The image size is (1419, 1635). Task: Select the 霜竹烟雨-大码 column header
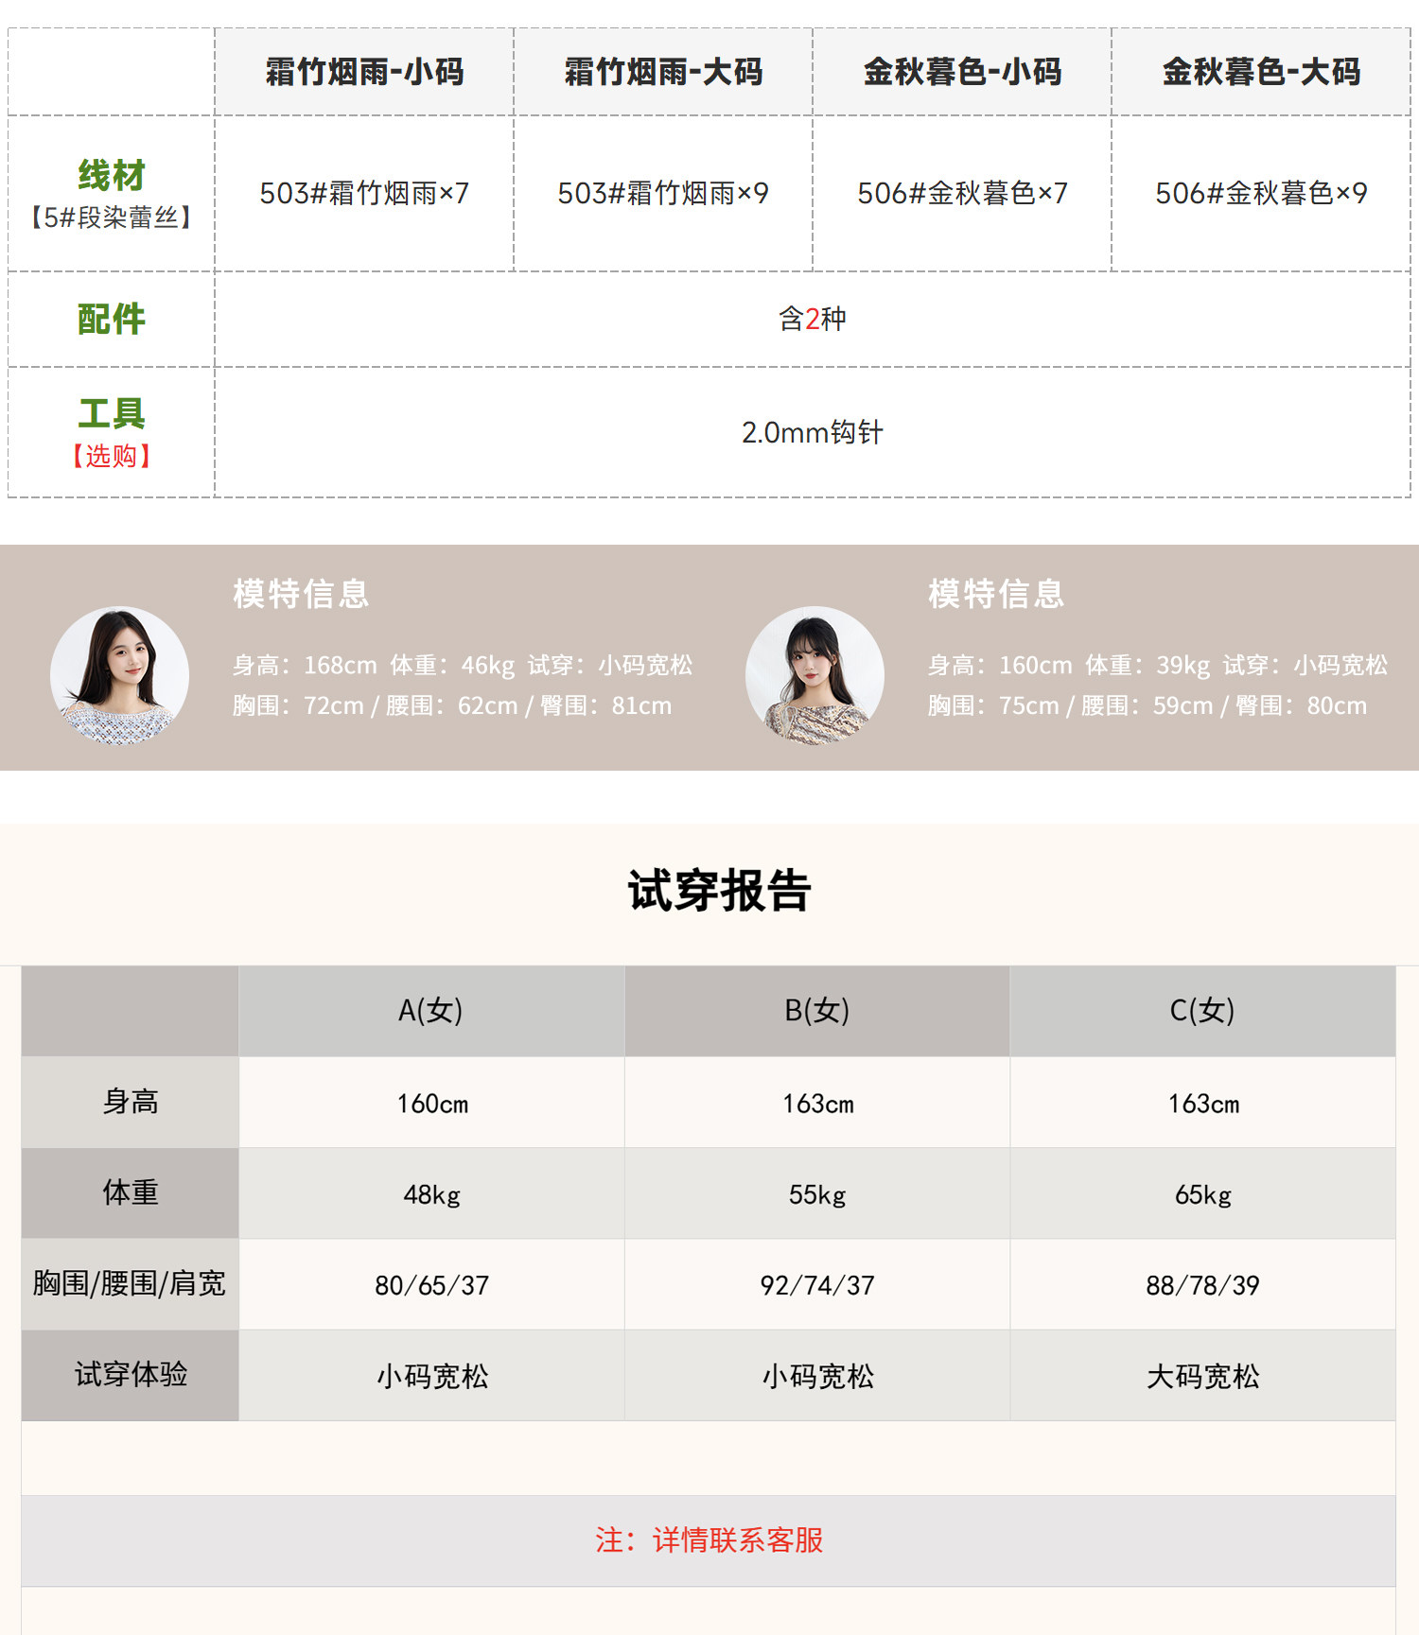coord(663,72)
